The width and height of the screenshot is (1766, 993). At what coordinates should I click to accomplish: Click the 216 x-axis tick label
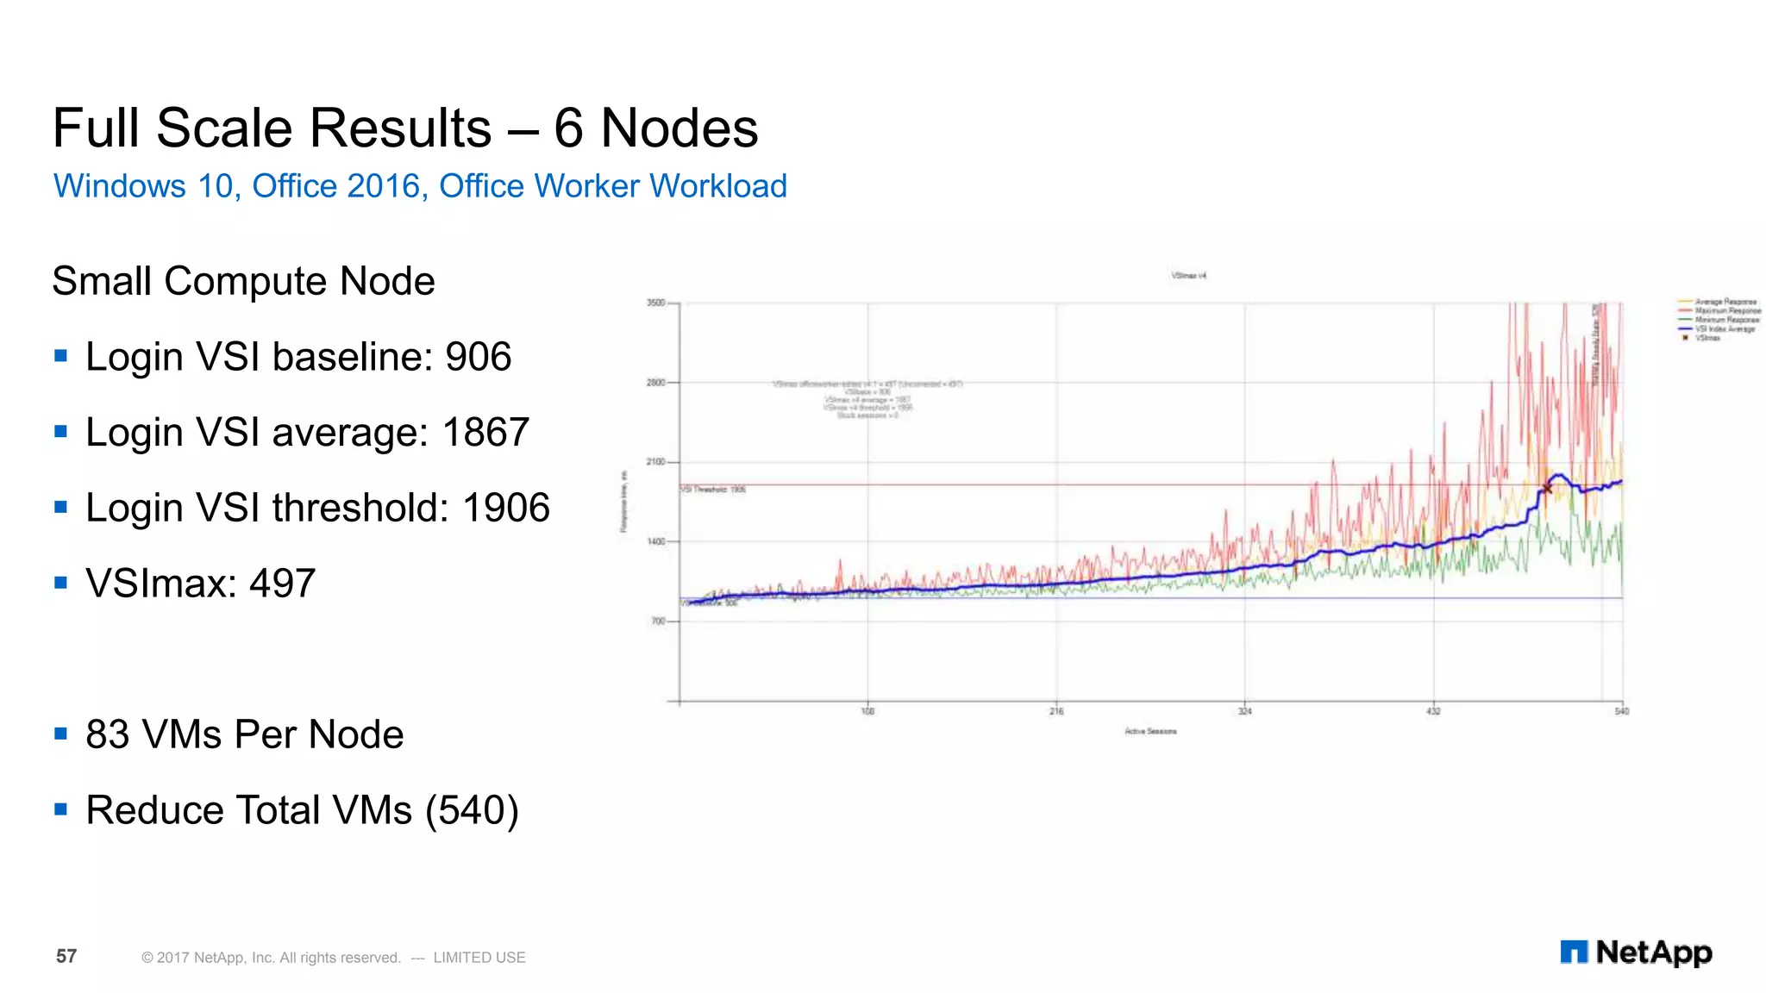[1056, 711]
